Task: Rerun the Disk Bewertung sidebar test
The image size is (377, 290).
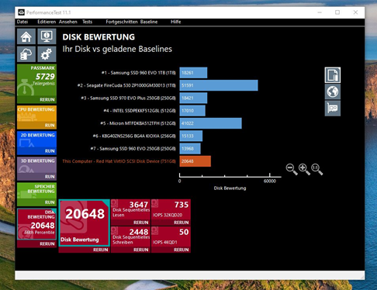Action: (x=47, y=243)
